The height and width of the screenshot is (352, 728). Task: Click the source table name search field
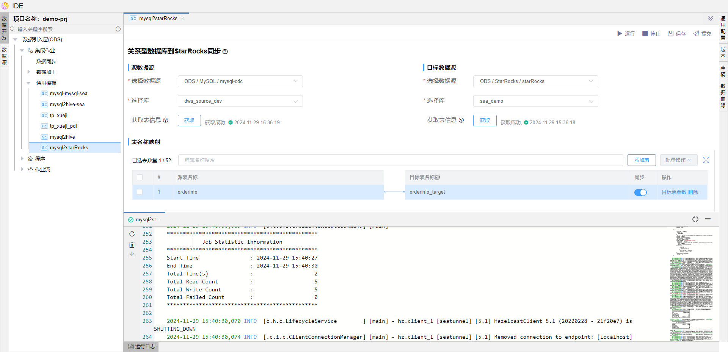(x=400, y=160)
